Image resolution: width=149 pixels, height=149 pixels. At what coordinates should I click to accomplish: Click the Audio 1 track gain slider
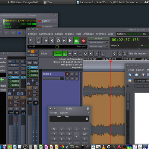coord(53,78)
